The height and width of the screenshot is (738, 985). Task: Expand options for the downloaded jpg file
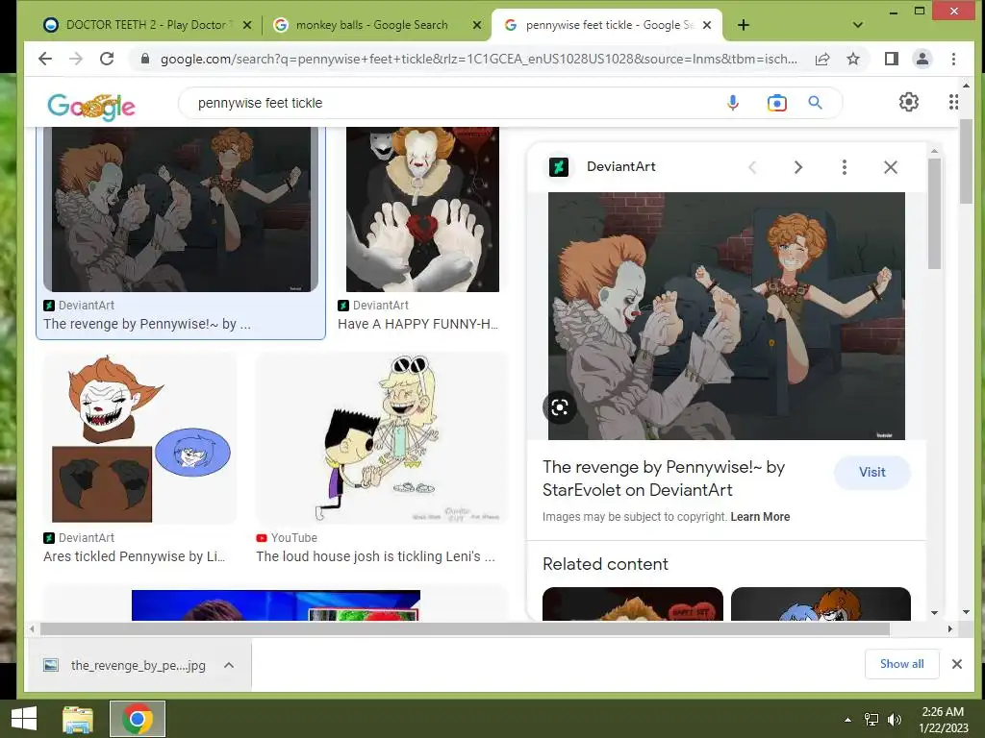229,665
